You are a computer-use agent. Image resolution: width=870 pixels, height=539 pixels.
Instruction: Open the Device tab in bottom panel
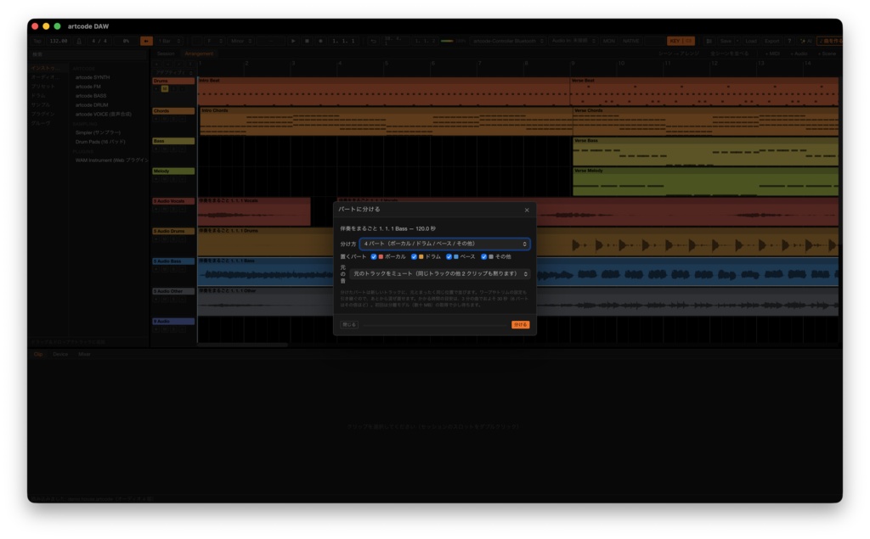60,354
